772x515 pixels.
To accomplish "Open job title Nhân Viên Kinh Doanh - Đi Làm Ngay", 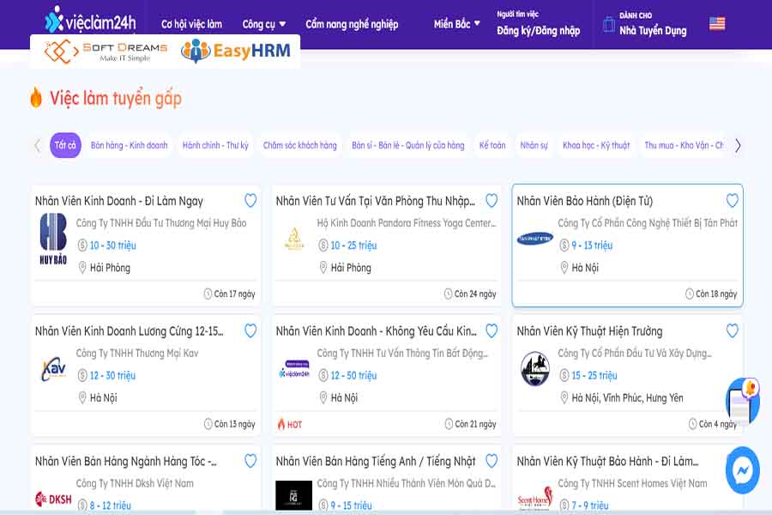I will 118,201.
